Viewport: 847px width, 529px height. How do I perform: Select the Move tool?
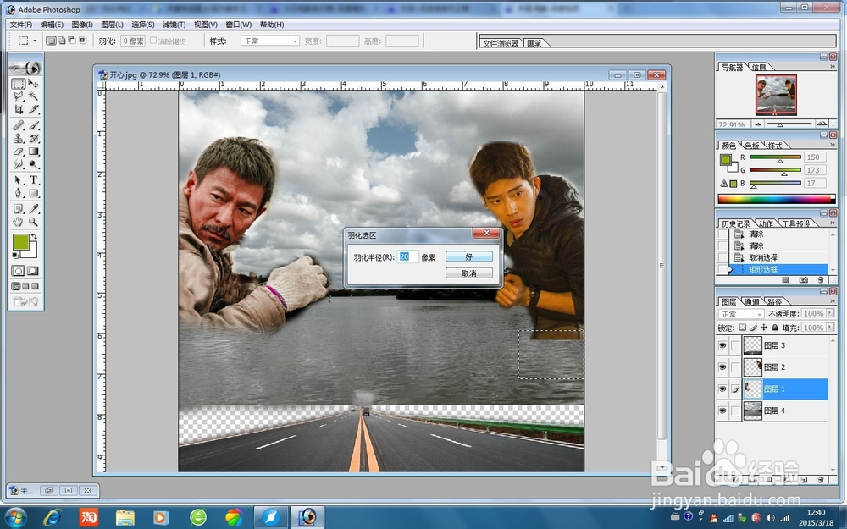click(34, 84)
